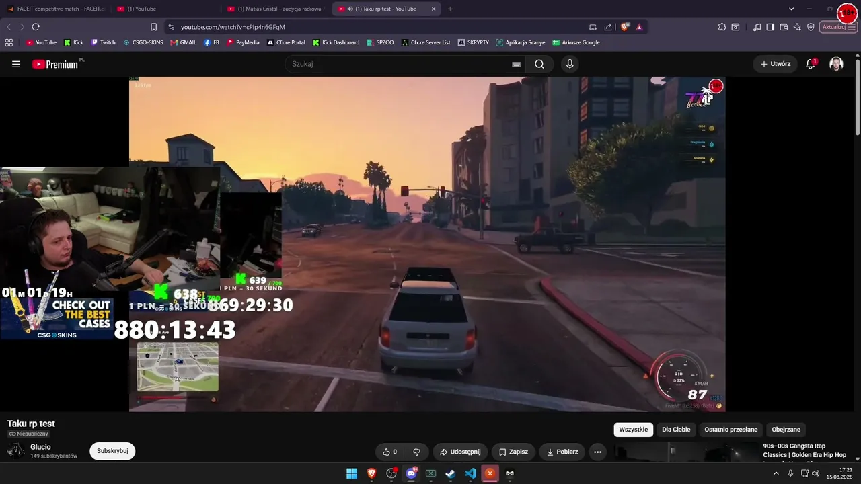Open Brave browser from taskbar

click(371, 473)
